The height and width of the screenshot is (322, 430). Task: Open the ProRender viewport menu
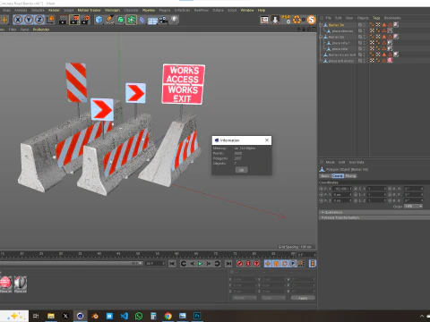(41, 30)
